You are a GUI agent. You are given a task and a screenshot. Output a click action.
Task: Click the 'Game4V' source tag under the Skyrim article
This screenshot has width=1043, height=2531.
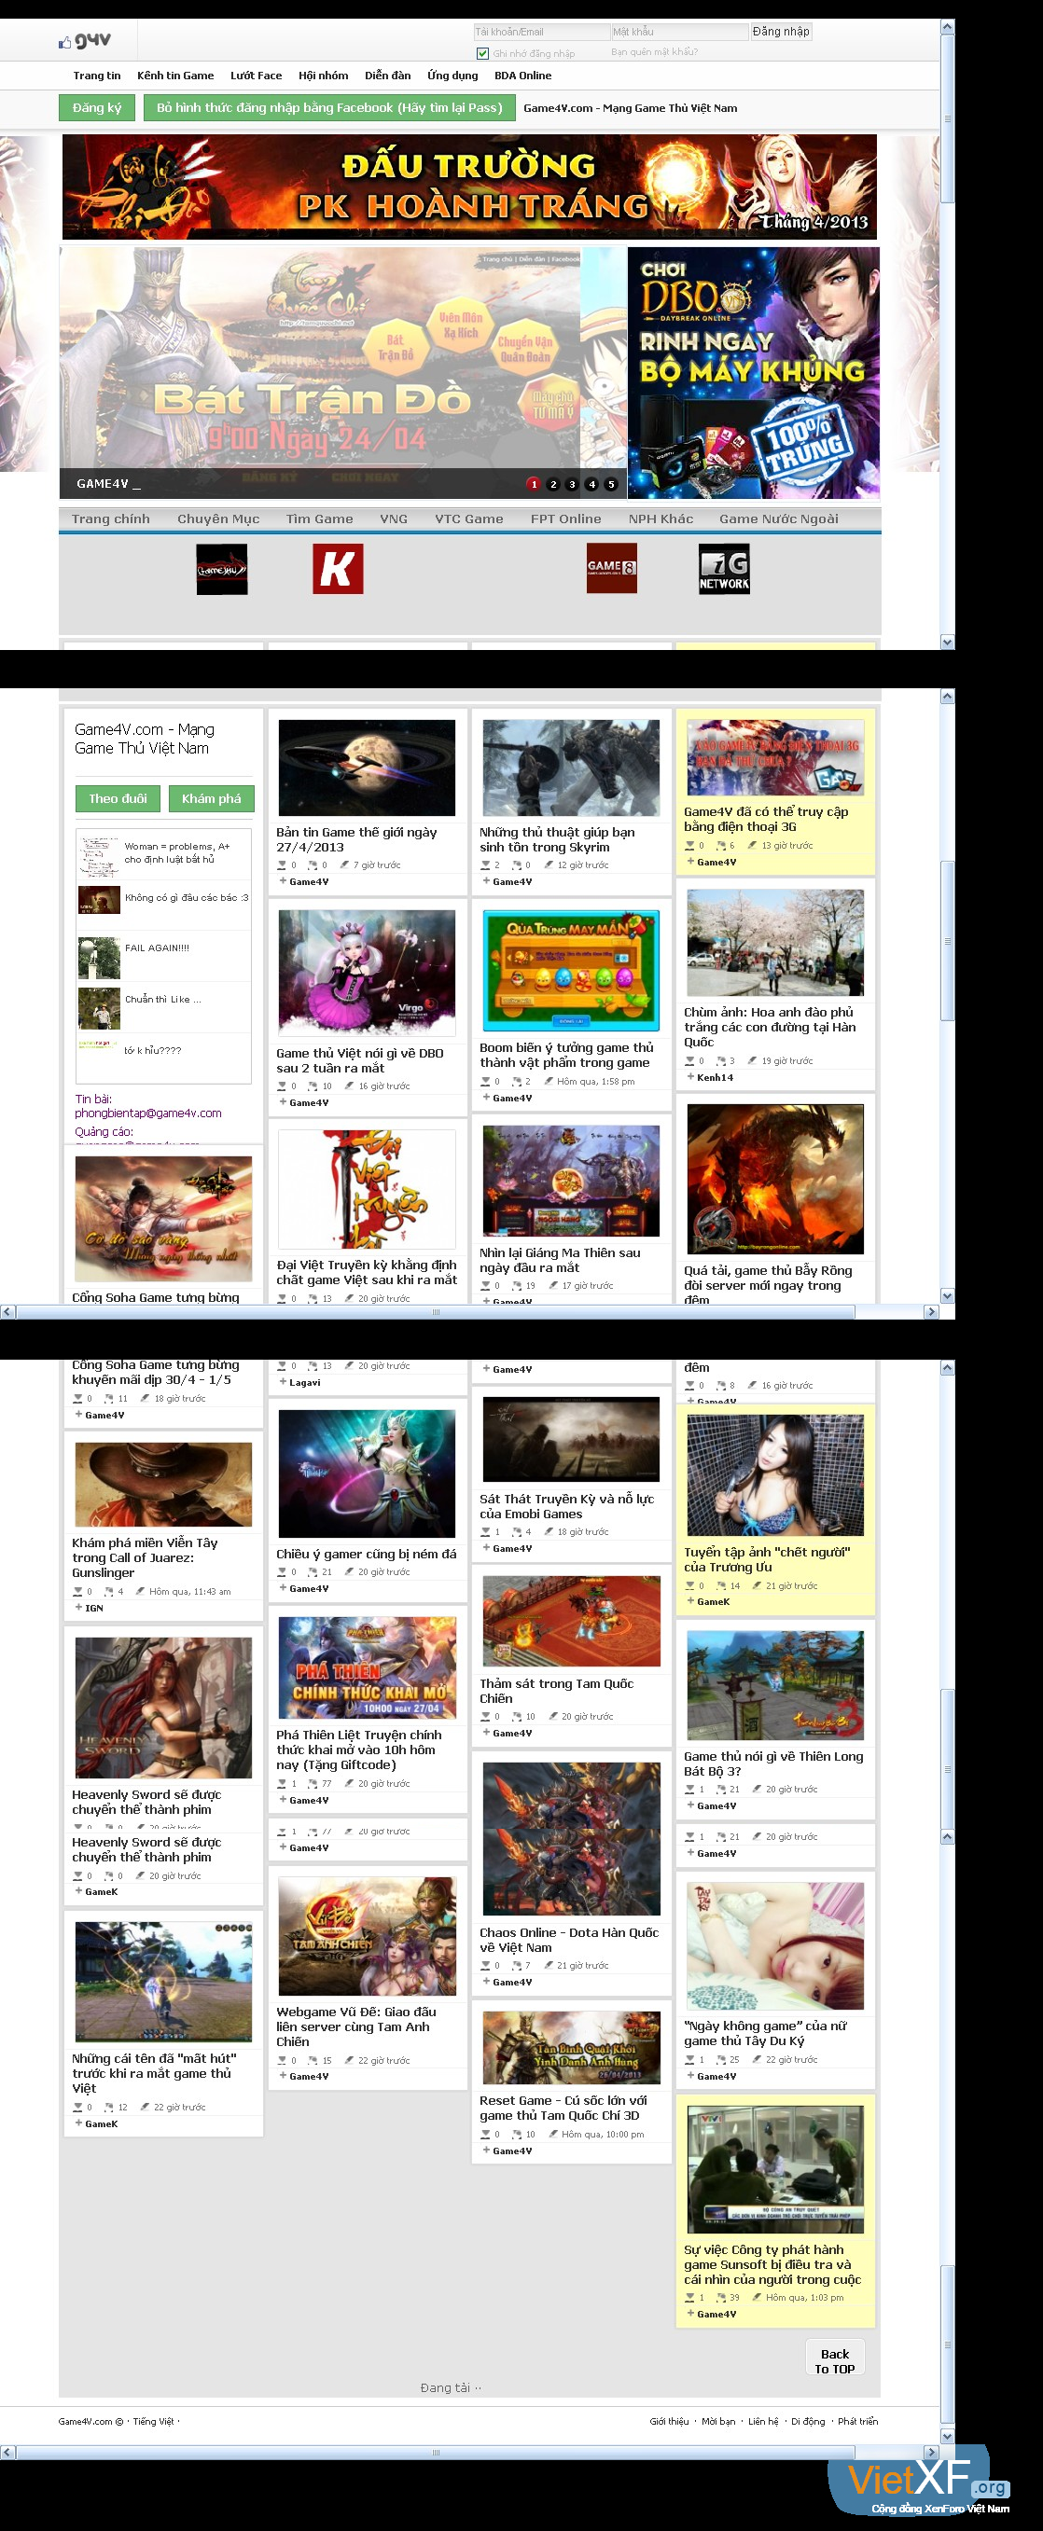click(x=512, y=881)
